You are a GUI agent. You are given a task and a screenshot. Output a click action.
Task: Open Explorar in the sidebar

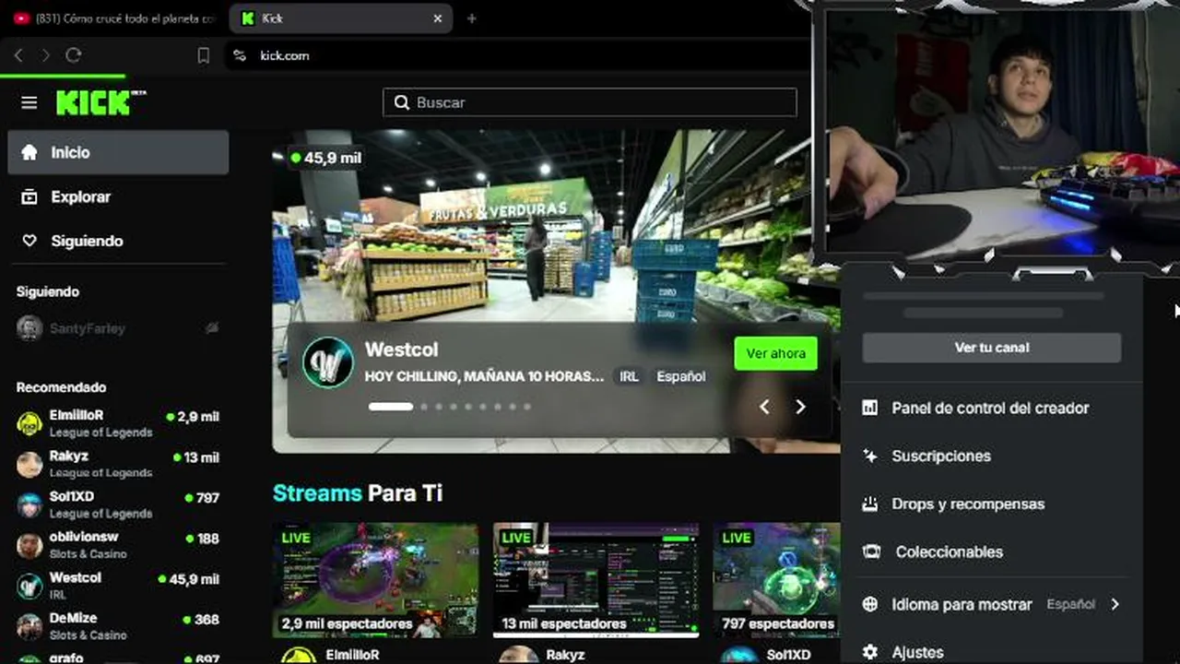(x=118, y=196)
